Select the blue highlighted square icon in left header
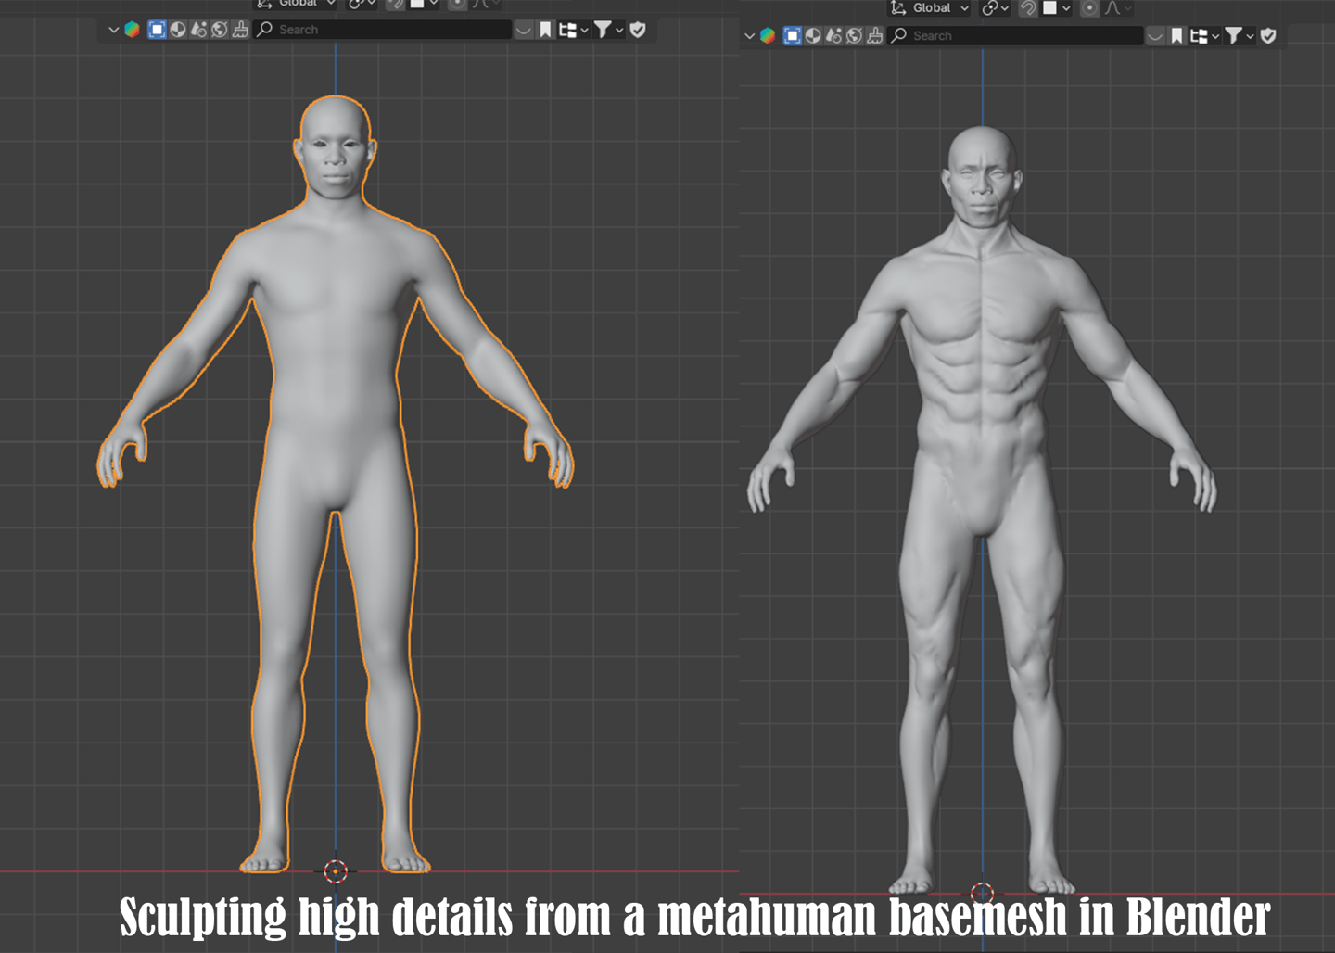The height and width of the screenshot is (953, 1335). point(157,30)
